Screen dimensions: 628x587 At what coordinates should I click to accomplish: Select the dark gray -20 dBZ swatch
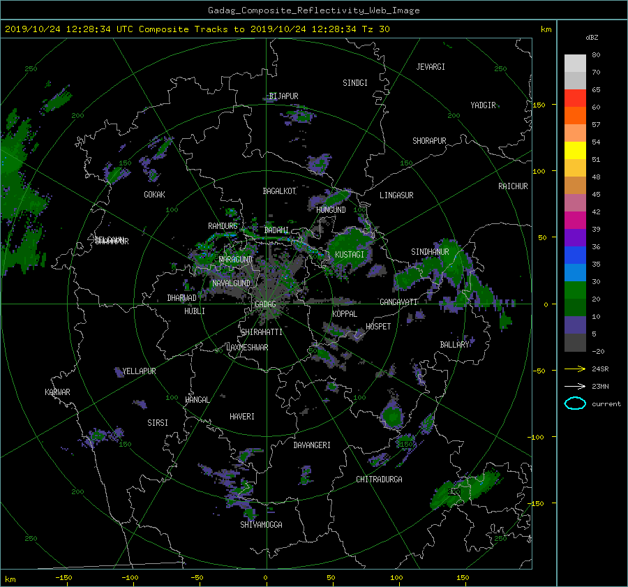(x=575, y=343)
